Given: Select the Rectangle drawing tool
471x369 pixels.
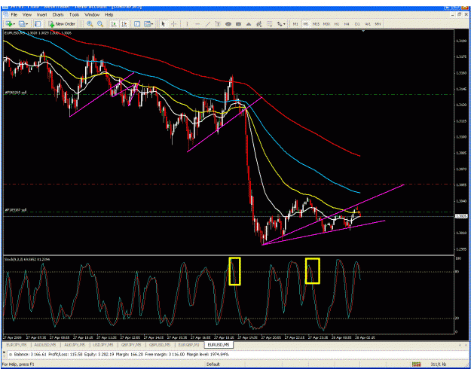Looking at the screenshot, I should click(x=238, y=24).
